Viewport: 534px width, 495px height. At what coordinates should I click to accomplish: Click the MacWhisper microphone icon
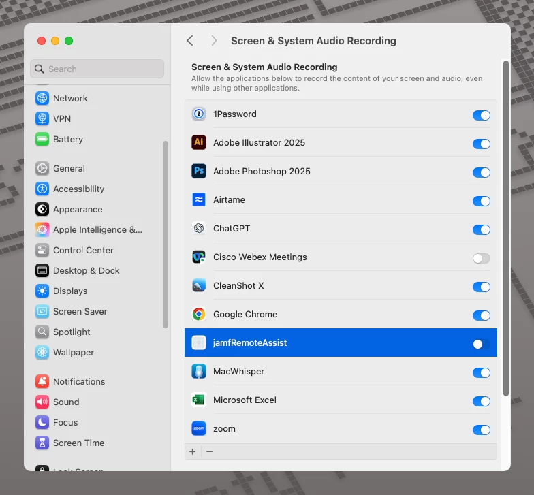coord(199,372)
